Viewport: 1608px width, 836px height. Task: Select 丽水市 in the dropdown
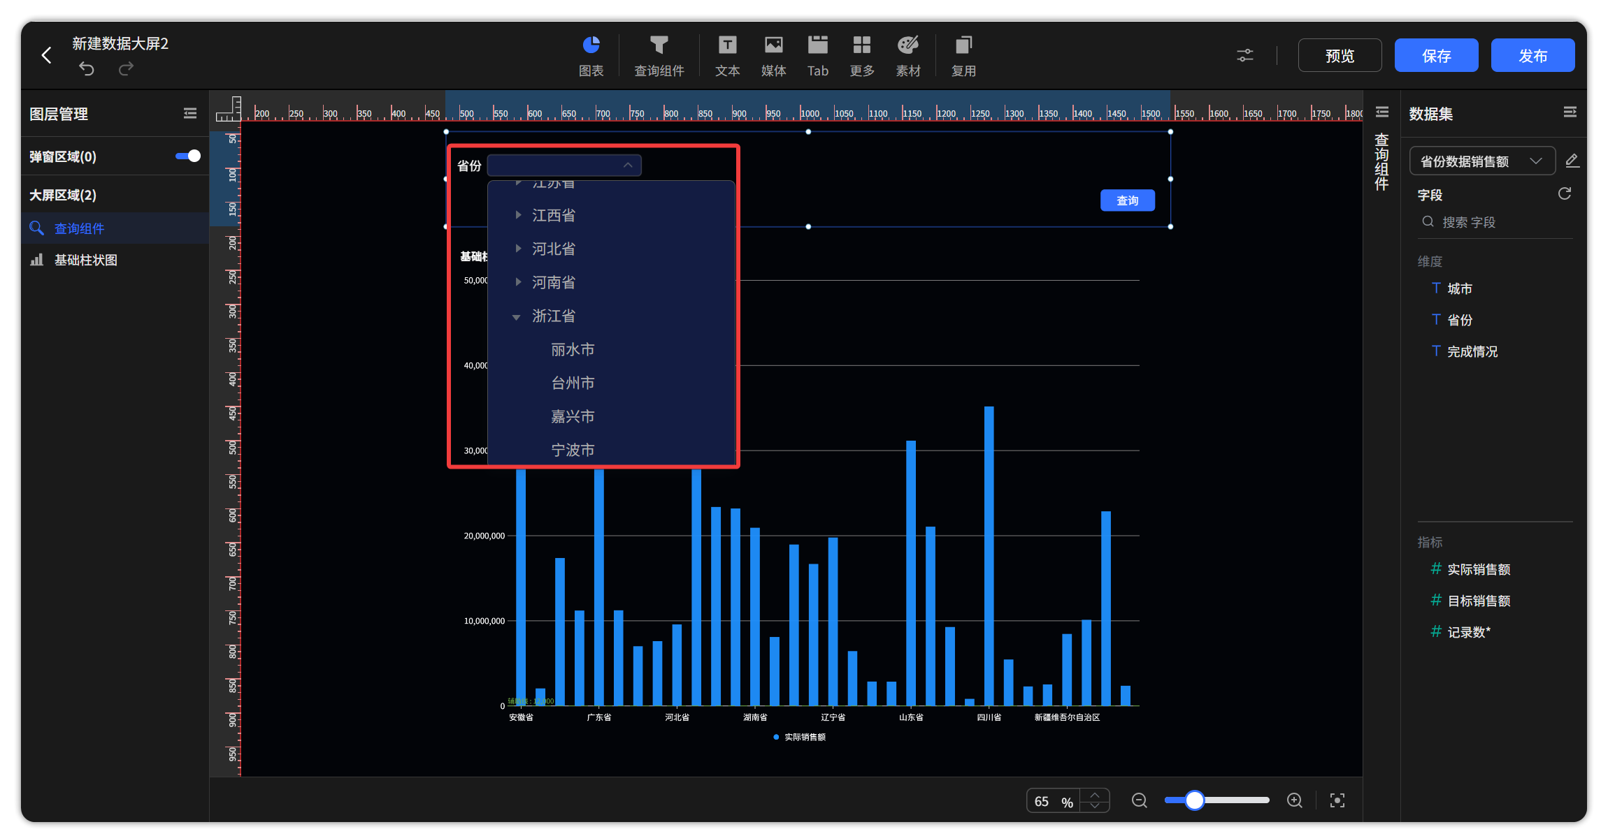pos(573,349)
